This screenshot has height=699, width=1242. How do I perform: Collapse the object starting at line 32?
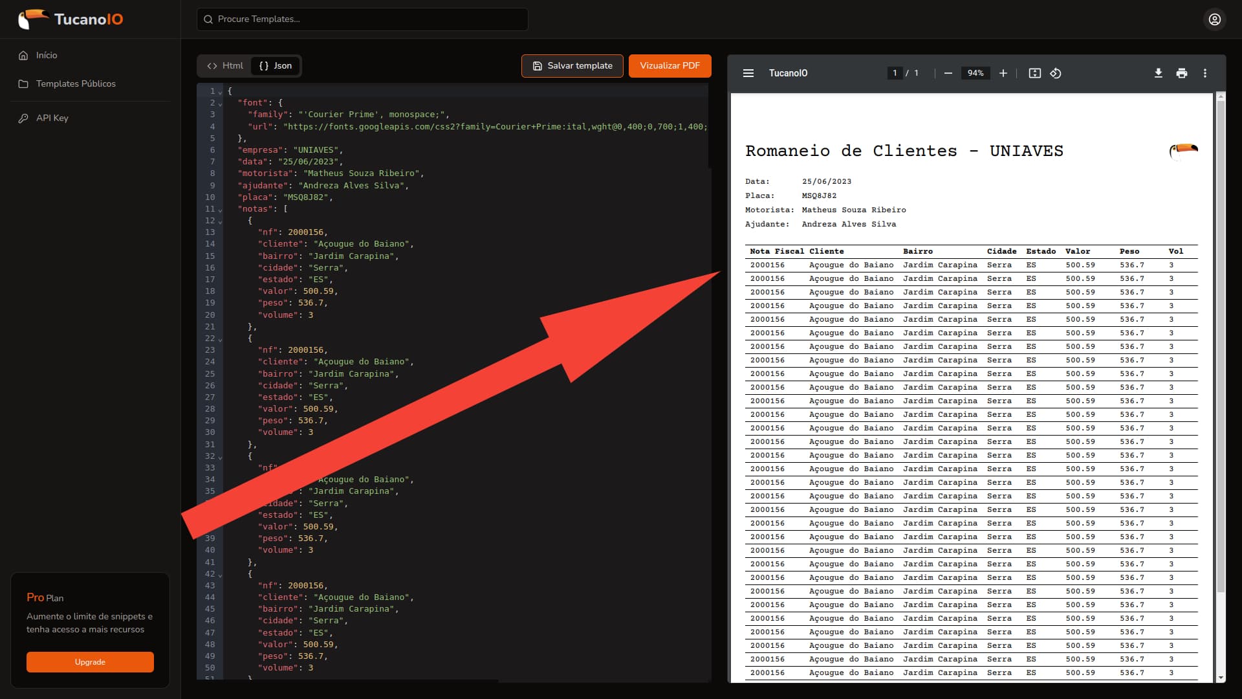pyautogui.click(x=220, y=457)
